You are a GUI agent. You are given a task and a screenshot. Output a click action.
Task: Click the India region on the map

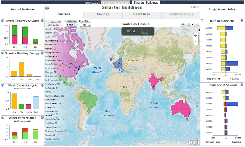pyautogui.click(x=154, y=82)
